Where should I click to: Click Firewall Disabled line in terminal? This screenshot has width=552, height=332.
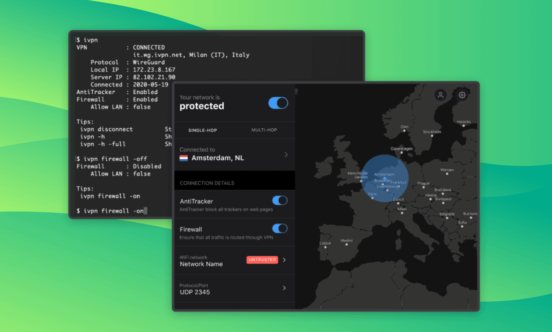(x=119, y=166)
